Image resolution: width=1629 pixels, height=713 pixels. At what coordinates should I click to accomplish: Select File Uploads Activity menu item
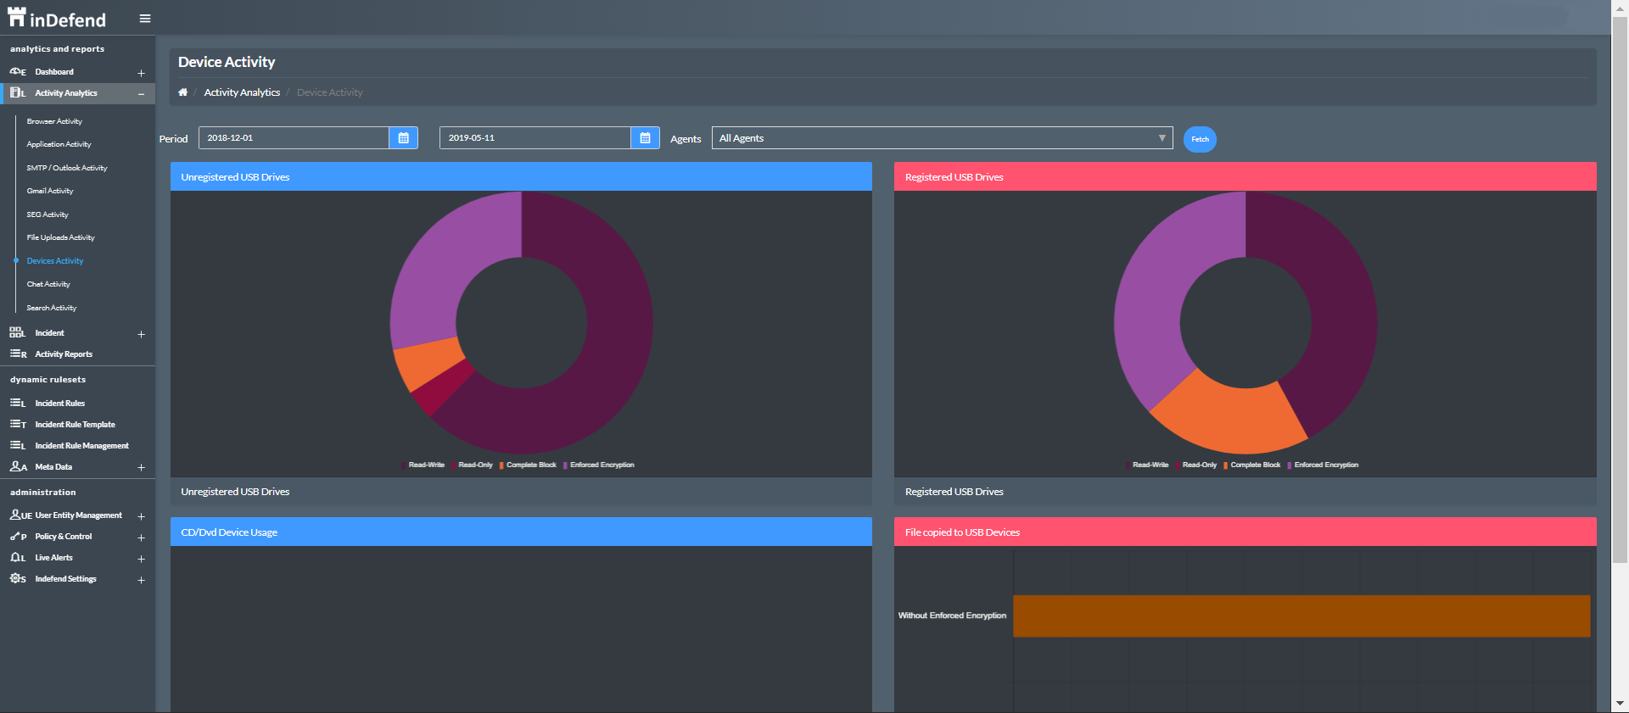pyautogui.click(x=60, y=237)
